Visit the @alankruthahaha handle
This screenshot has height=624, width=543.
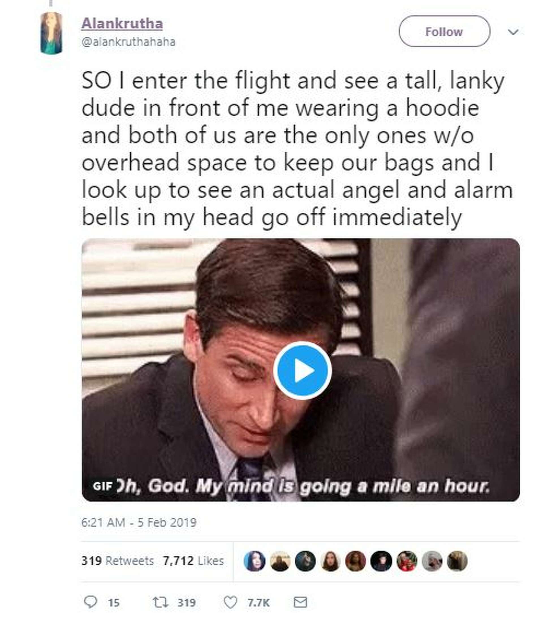pyautogui.click(x=128, y=42)
